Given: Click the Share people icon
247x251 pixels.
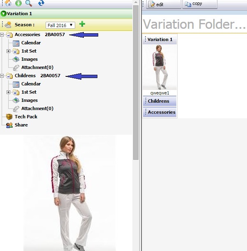Looking at the screenshot, I should pyautogui.click(x=9, y=125).
